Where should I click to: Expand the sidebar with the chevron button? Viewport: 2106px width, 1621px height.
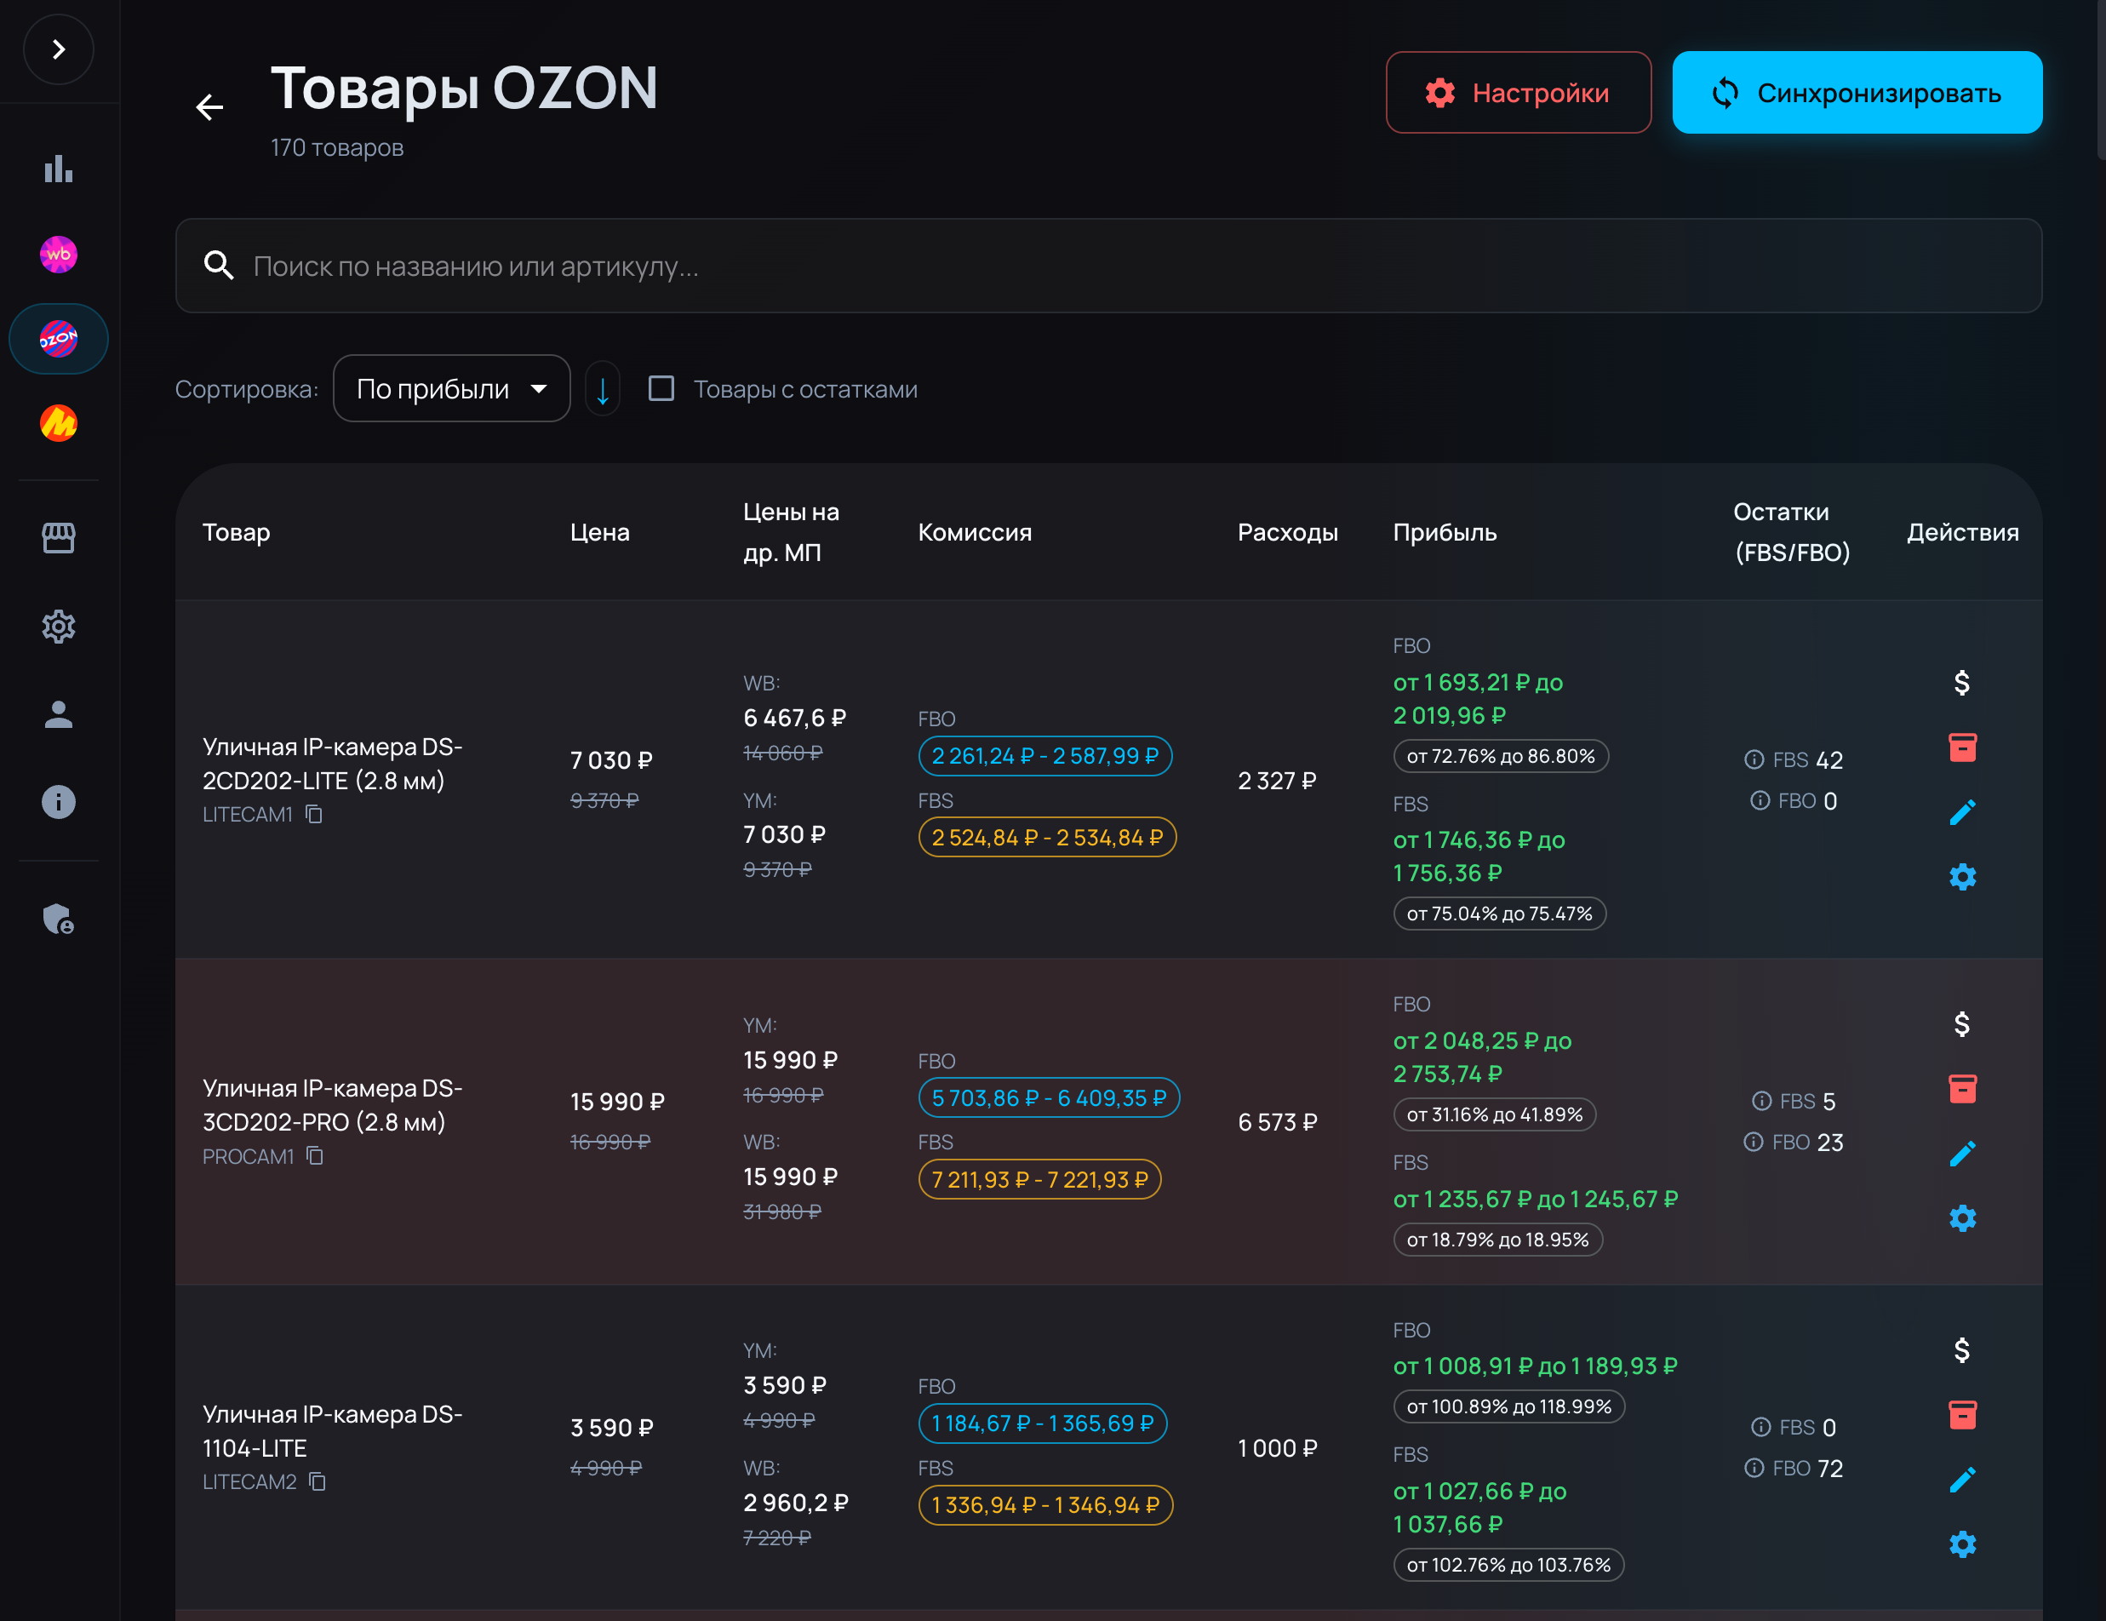58,49
